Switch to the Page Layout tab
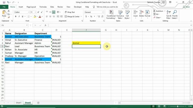 tap(31, 7)
